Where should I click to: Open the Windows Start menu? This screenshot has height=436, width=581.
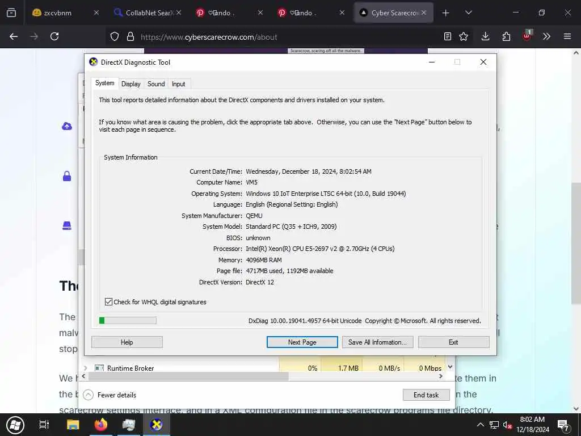[15, 425]
